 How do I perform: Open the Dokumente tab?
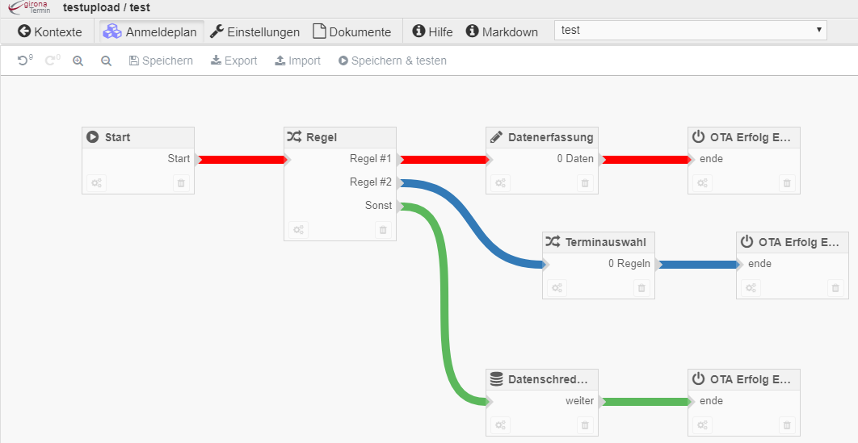click(351, 32)
